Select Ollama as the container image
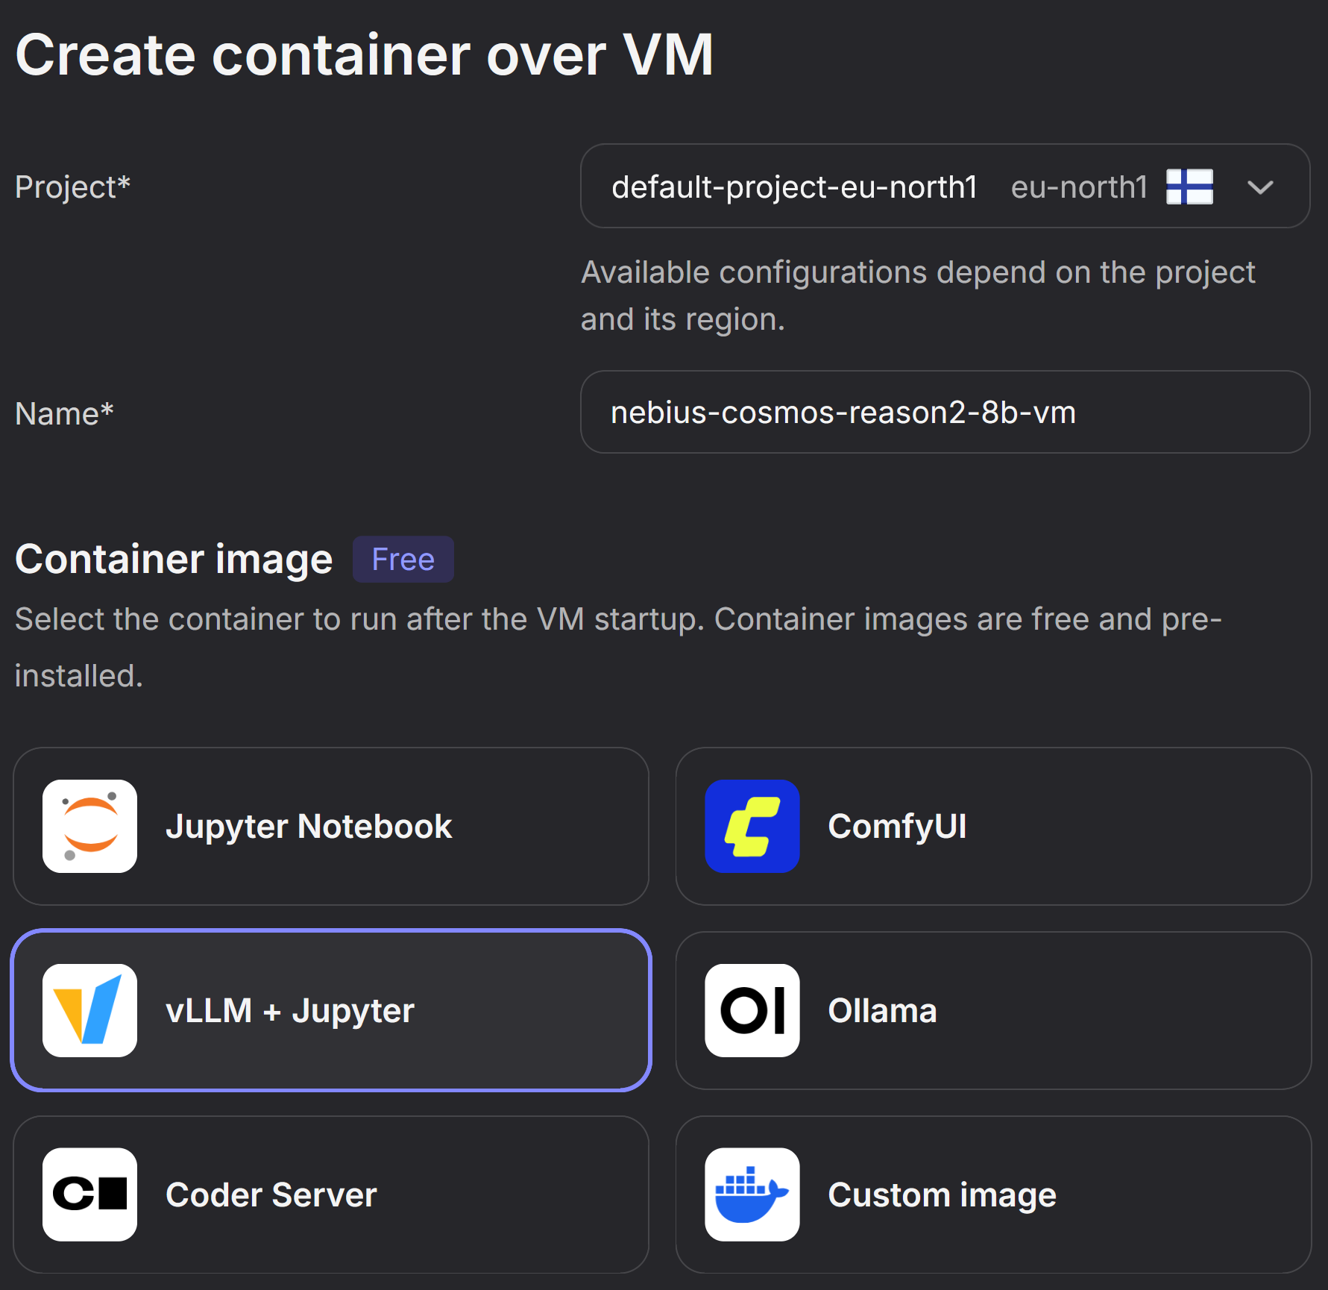The width and height of the screenshot is (1328, 1290). 993,1010
